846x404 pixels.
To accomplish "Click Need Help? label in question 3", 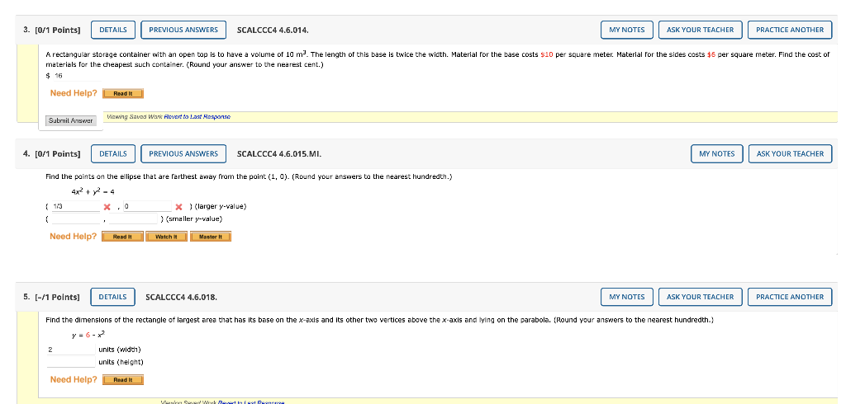I will 74,93.
